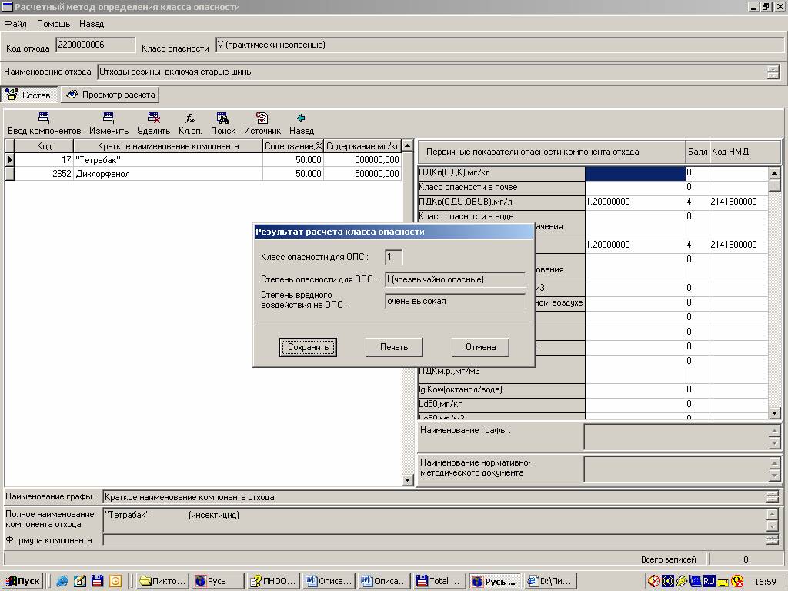
Task: Click 'Отмена' to cancel the dialog
Action: click(480, 347)
